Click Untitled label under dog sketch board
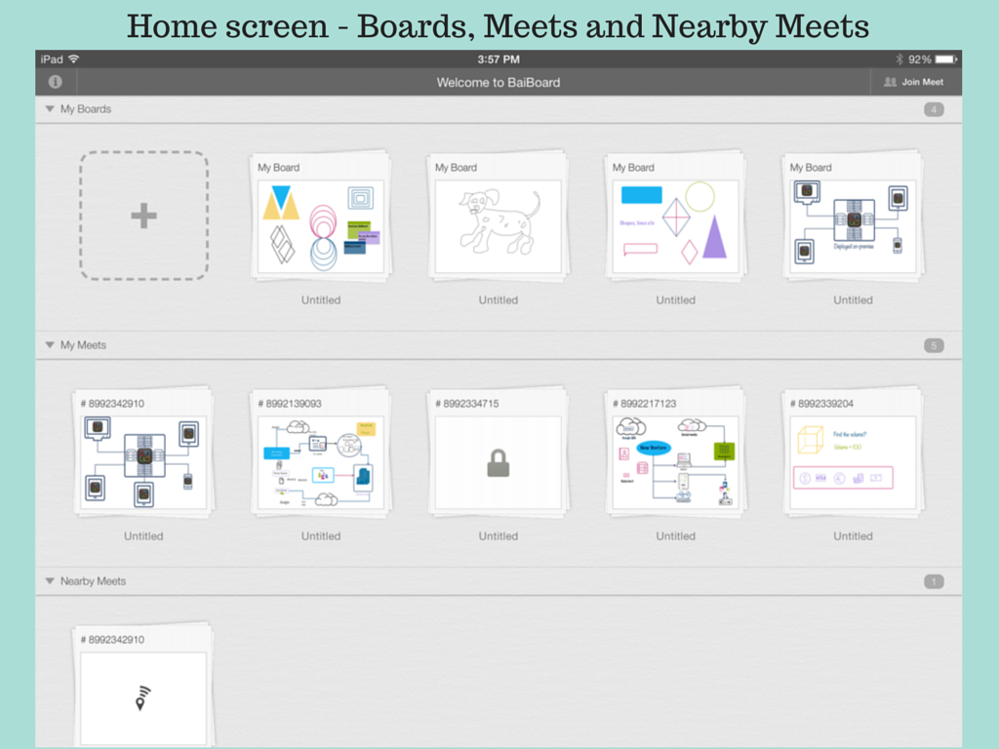 pos(499,300)
